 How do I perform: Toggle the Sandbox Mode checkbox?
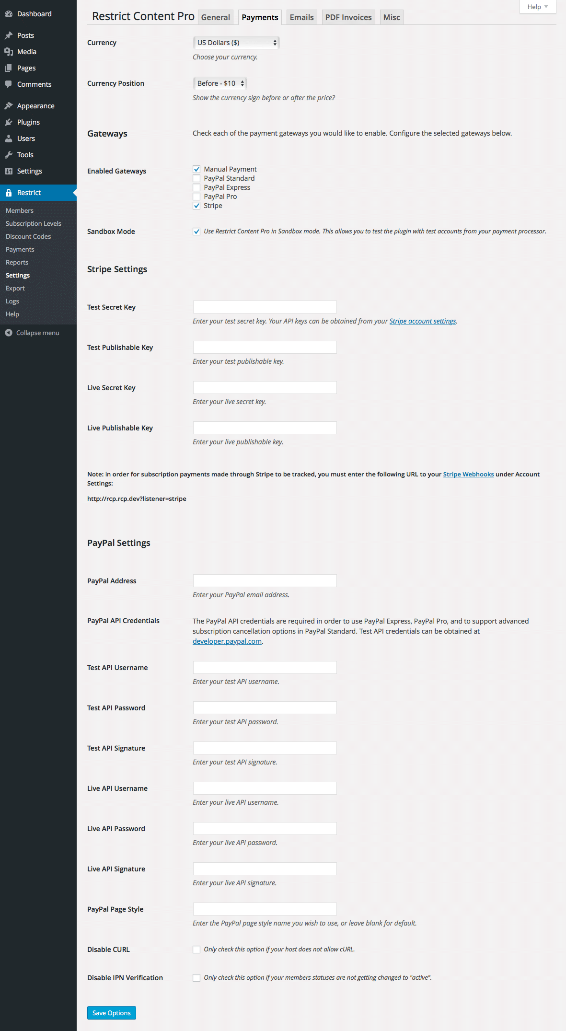pos(196,232)
